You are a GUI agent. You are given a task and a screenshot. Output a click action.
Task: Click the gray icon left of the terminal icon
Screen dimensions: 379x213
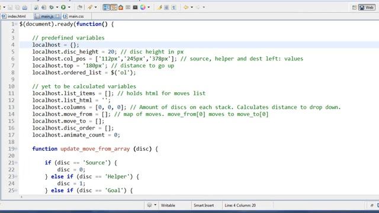tap(128, 8)
